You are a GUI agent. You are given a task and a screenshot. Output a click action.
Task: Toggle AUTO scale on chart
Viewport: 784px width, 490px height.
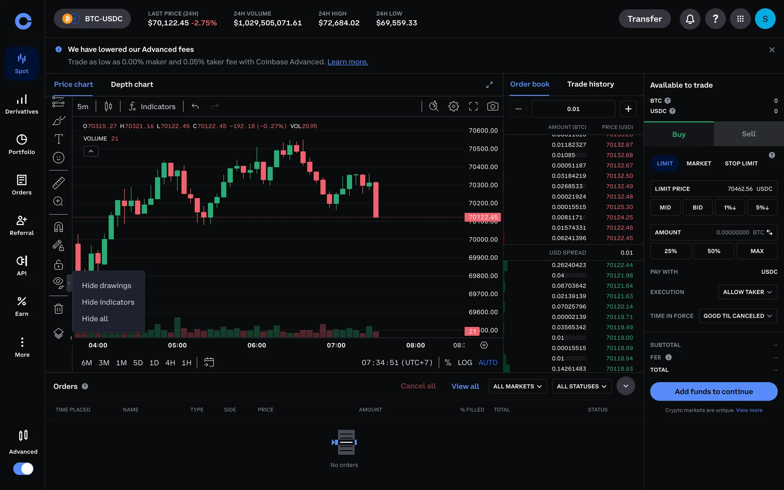[488, 363]
